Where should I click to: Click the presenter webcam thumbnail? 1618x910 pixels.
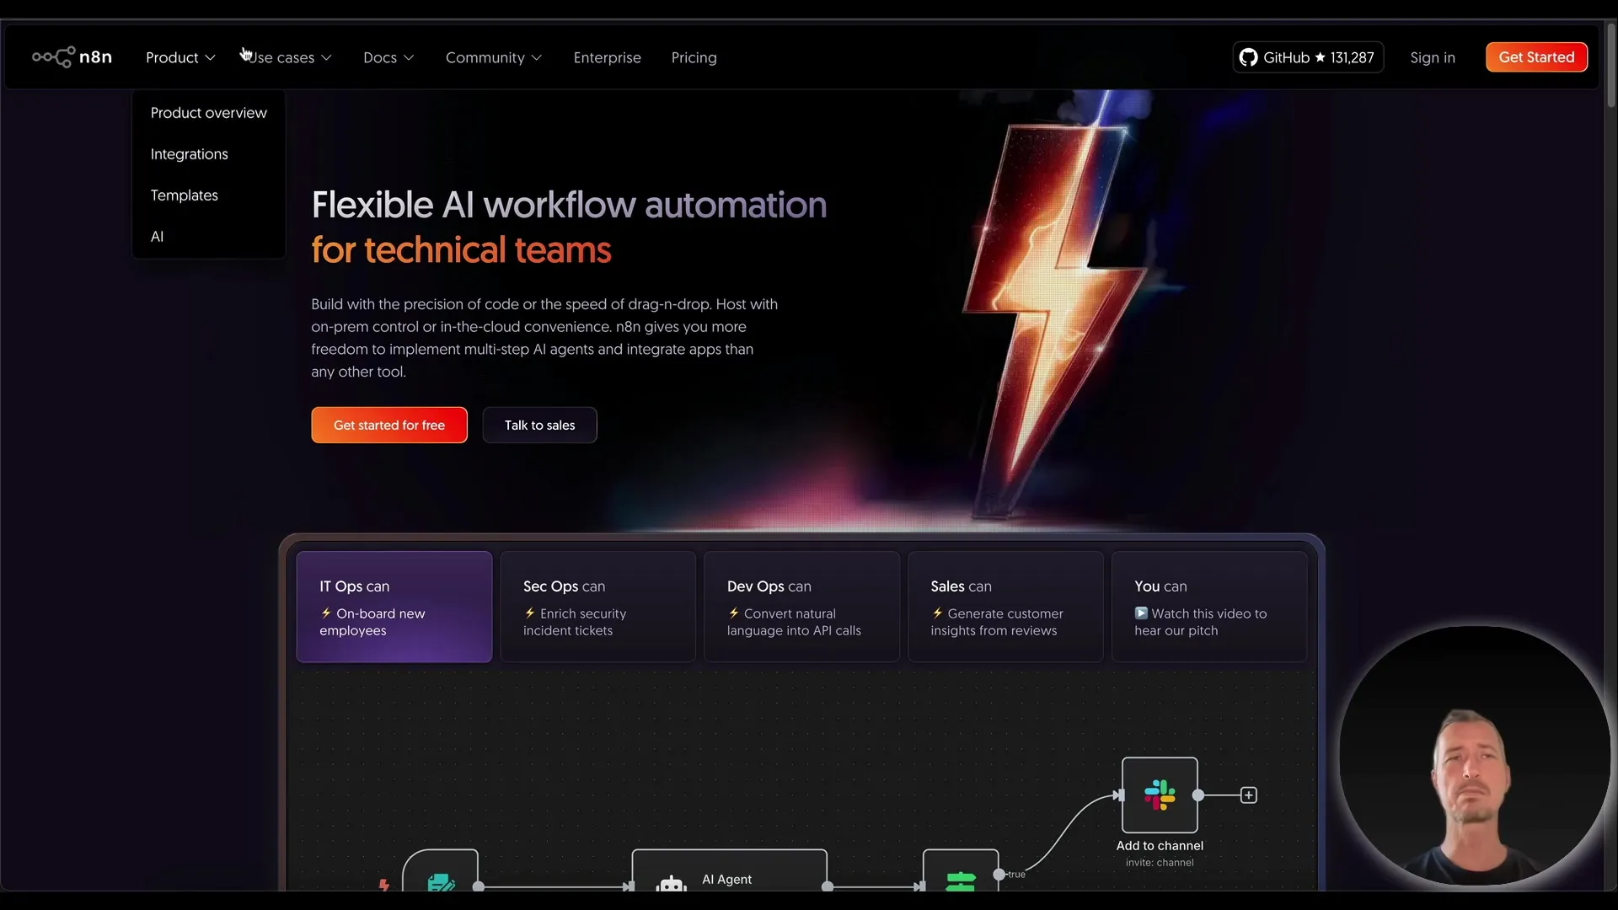(x=1474, y=756)
